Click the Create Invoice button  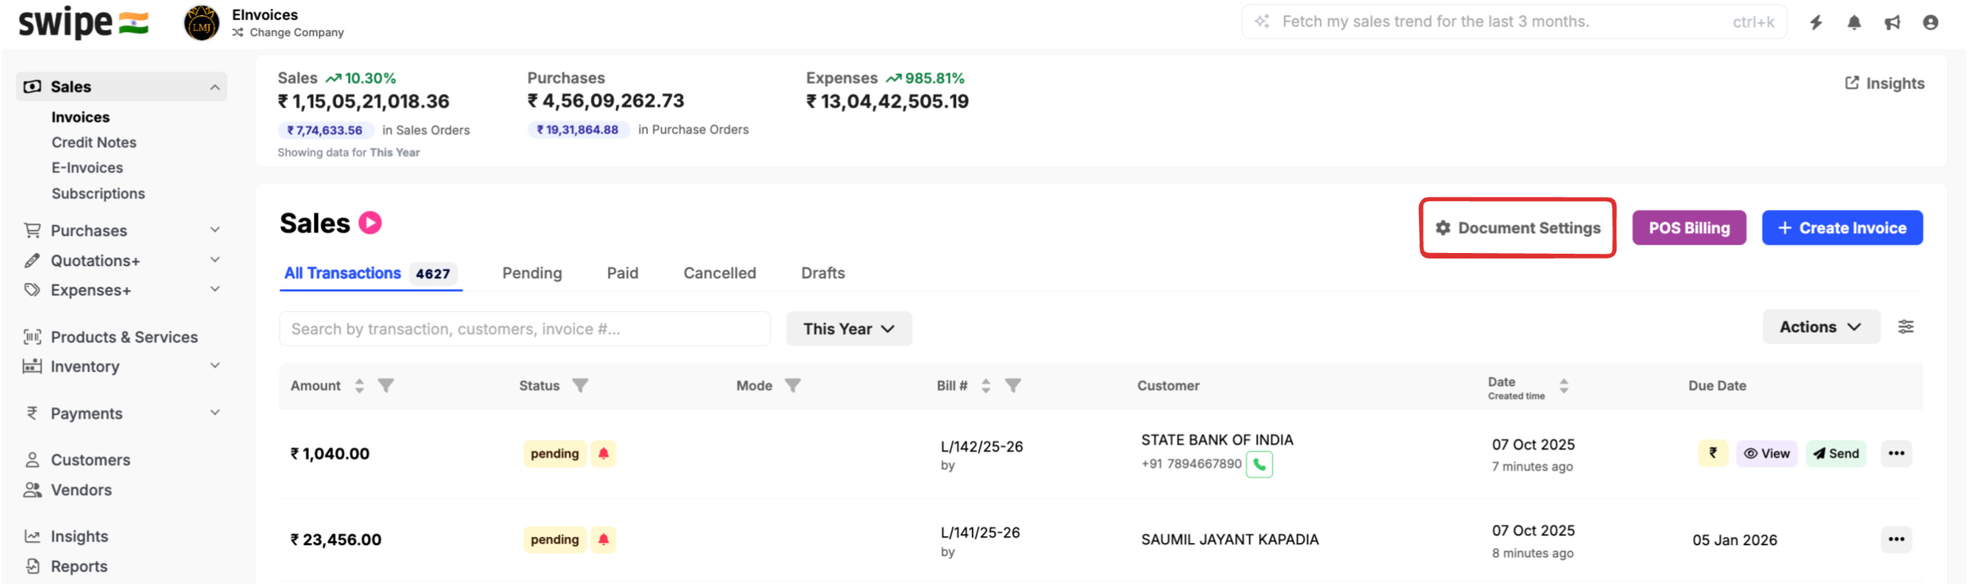click(1841, 228)
